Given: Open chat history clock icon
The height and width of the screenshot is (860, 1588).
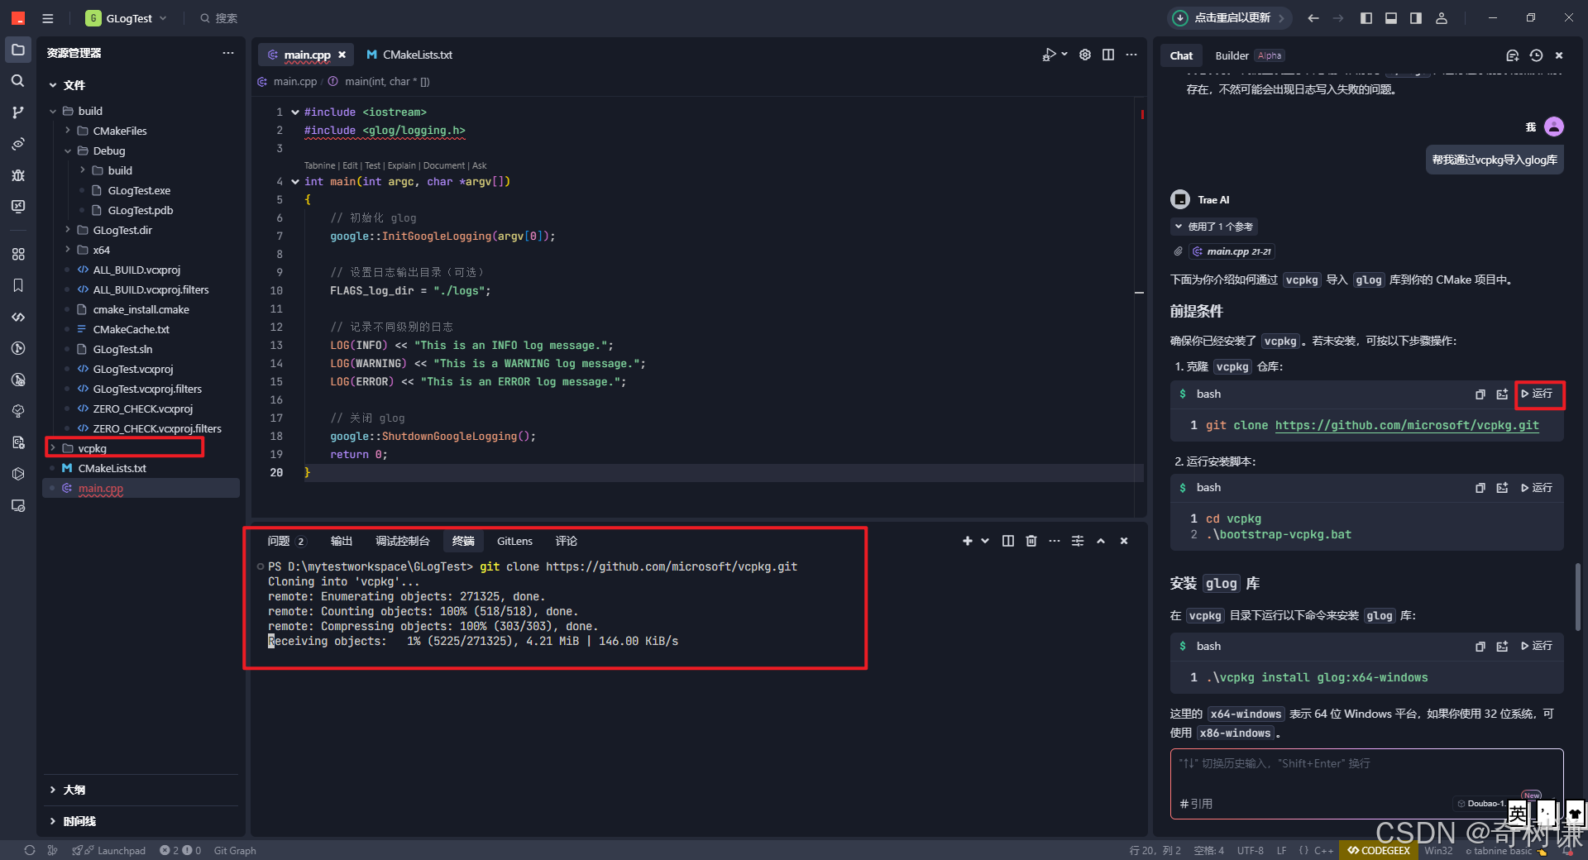Looking at the screenshot, I should [1536, 55].
